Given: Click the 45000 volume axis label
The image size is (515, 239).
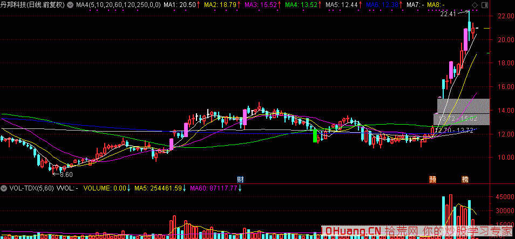Looking at the screenshot, I should point(505,197).
